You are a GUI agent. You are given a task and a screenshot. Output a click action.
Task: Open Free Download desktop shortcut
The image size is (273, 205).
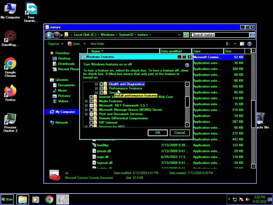(x=31, y=12)
